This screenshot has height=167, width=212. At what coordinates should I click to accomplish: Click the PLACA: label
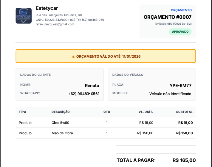click(118, 85)
